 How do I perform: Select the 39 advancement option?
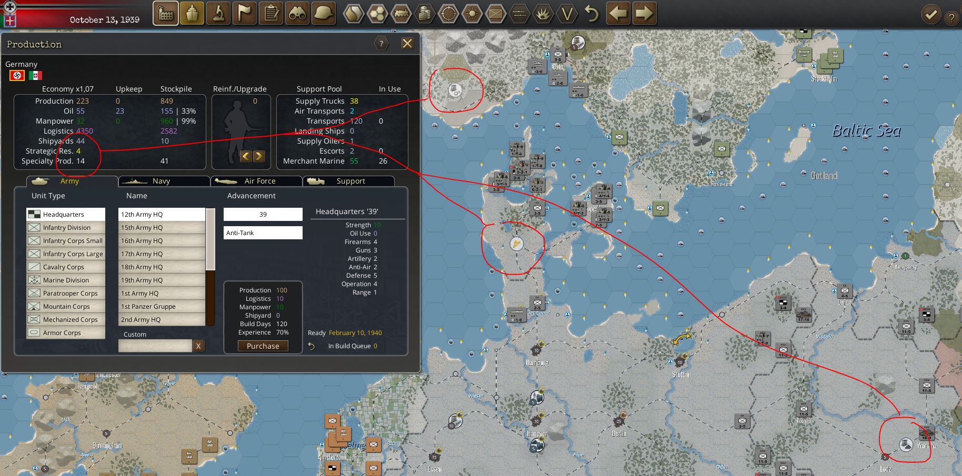point(263,214)
